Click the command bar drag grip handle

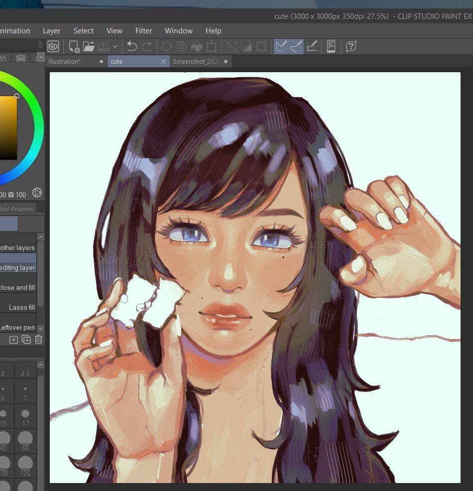(x=40, y=45)
